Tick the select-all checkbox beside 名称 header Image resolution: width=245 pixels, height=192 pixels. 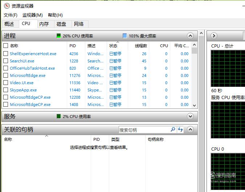[5, 46]
